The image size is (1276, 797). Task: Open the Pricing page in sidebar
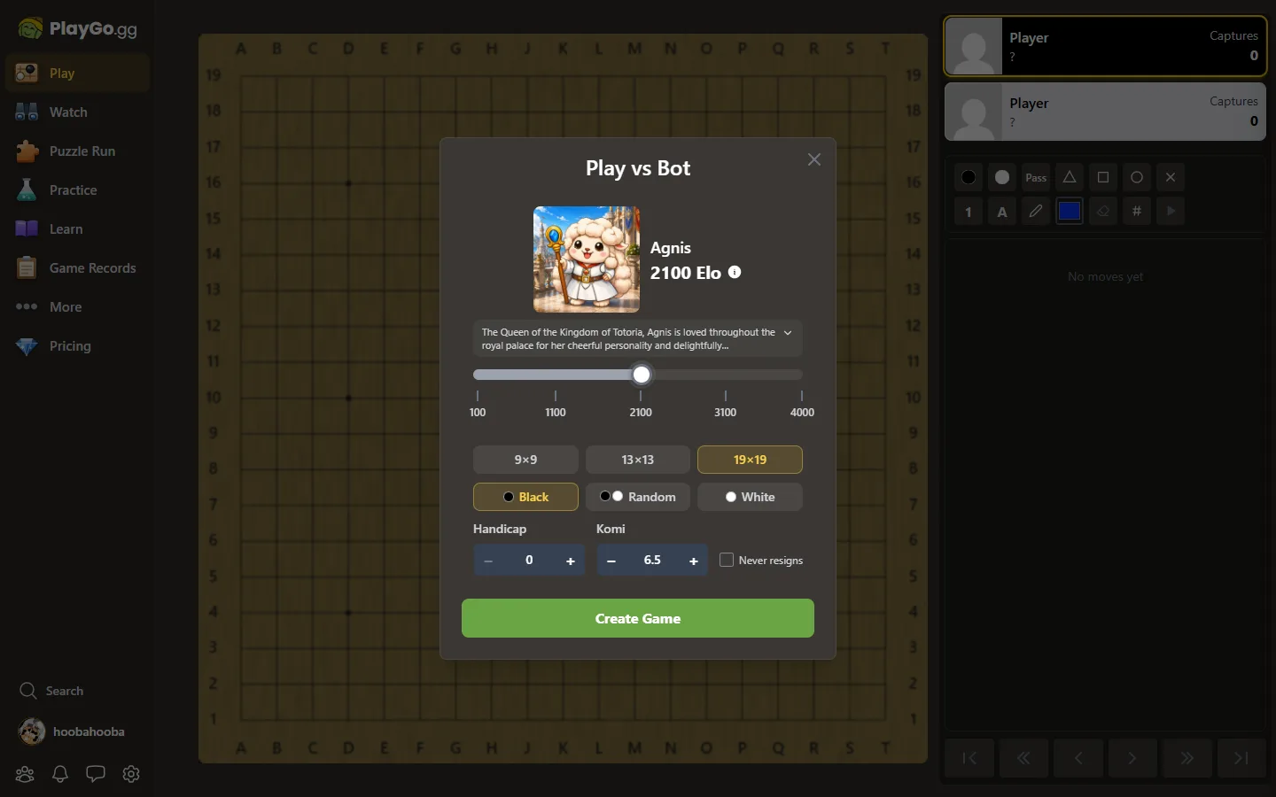coord(77,346)
